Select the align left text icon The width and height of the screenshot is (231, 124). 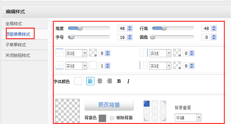click(x=90, y=81)
